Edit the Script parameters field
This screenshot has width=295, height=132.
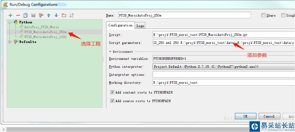click(224, 43)
